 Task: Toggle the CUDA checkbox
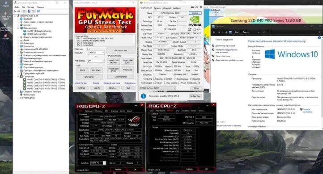pos(166,79)
